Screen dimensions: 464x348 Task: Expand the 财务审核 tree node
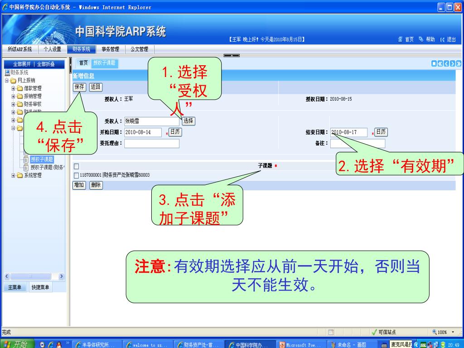coord(13,105)
